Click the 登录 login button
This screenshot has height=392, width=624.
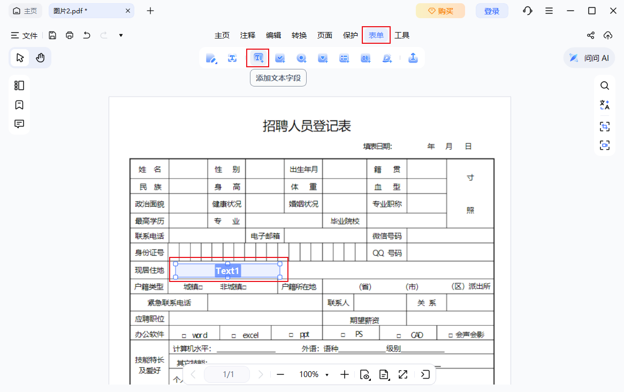click(x=492, y=11)
